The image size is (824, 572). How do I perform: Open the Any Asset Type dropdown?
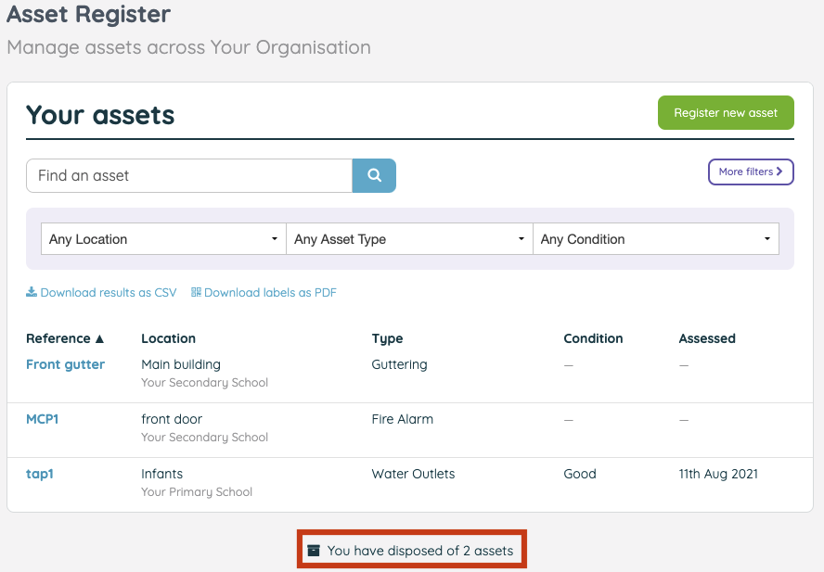click(409, 238)
